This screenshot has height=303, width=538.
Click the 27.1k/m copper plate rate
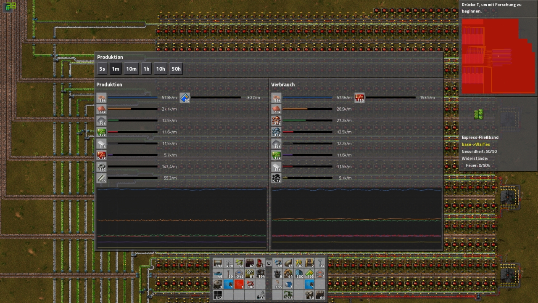[x=169, y=109]
